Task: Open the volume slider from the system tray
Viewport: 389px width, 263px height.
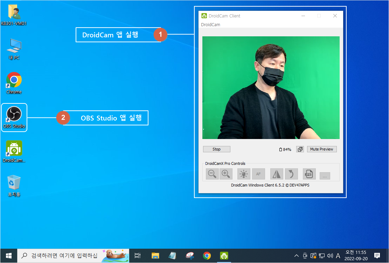Action: pos(330,255)
